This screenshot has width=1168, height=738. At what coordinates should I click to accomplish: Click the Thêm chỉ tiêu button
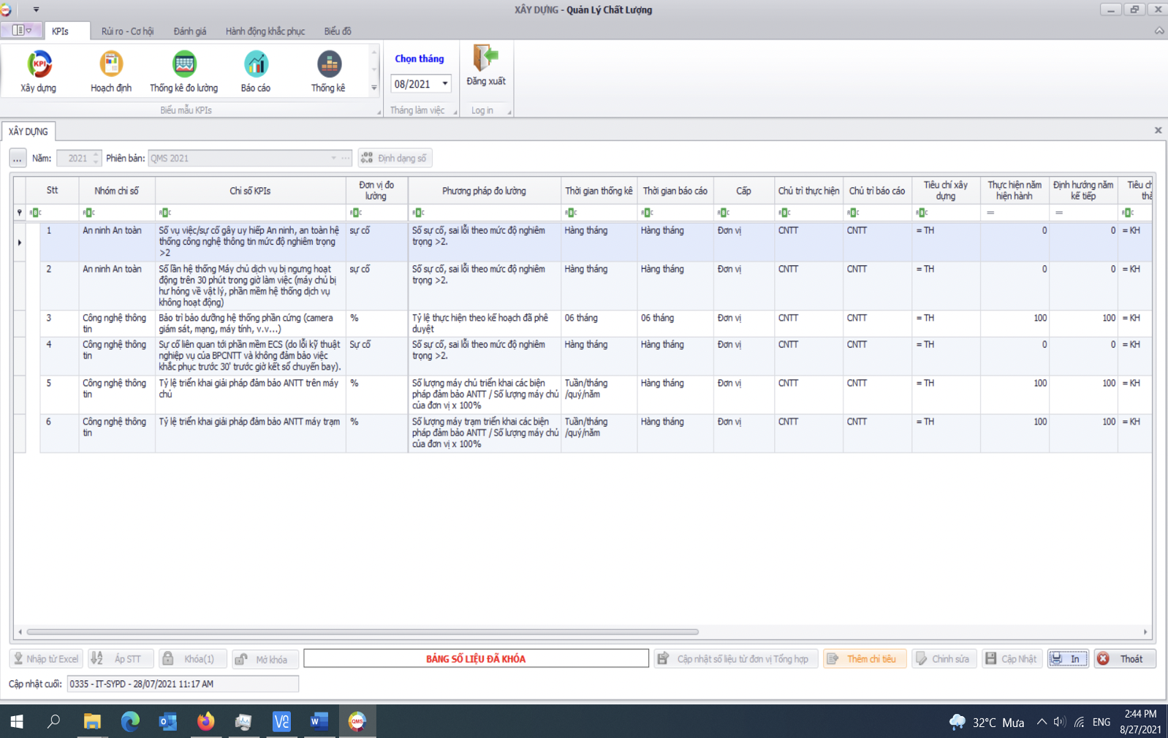[x=865, y=658]
